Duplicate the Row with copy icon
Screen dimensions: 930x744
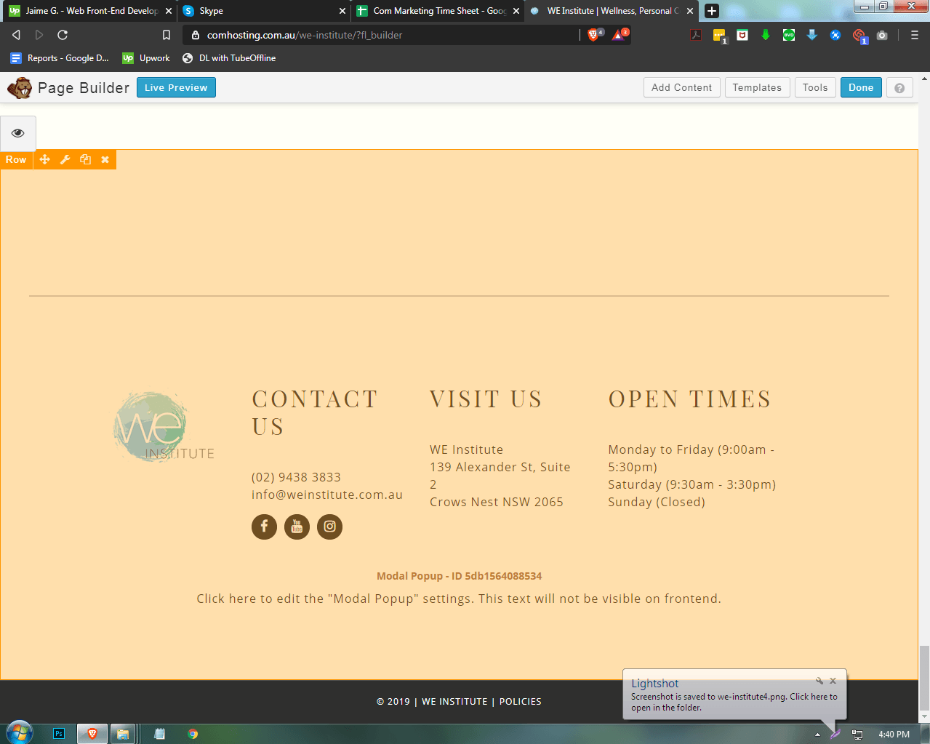(85, 159)
